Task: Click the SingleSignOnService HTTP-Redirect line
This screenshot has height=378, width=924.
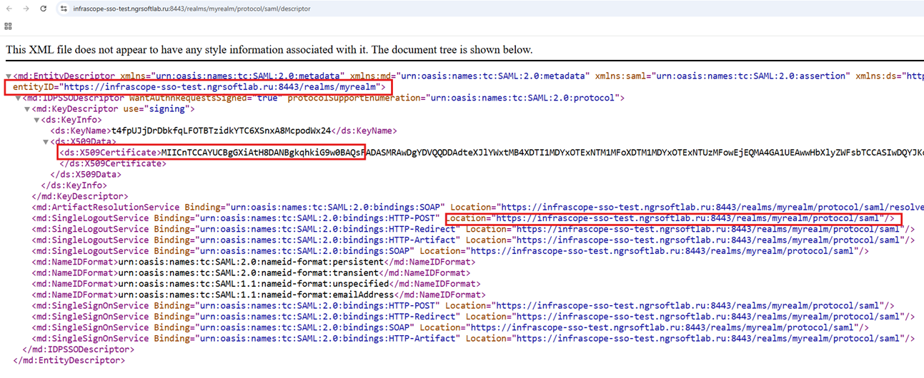Action: [x=473, y=317]
